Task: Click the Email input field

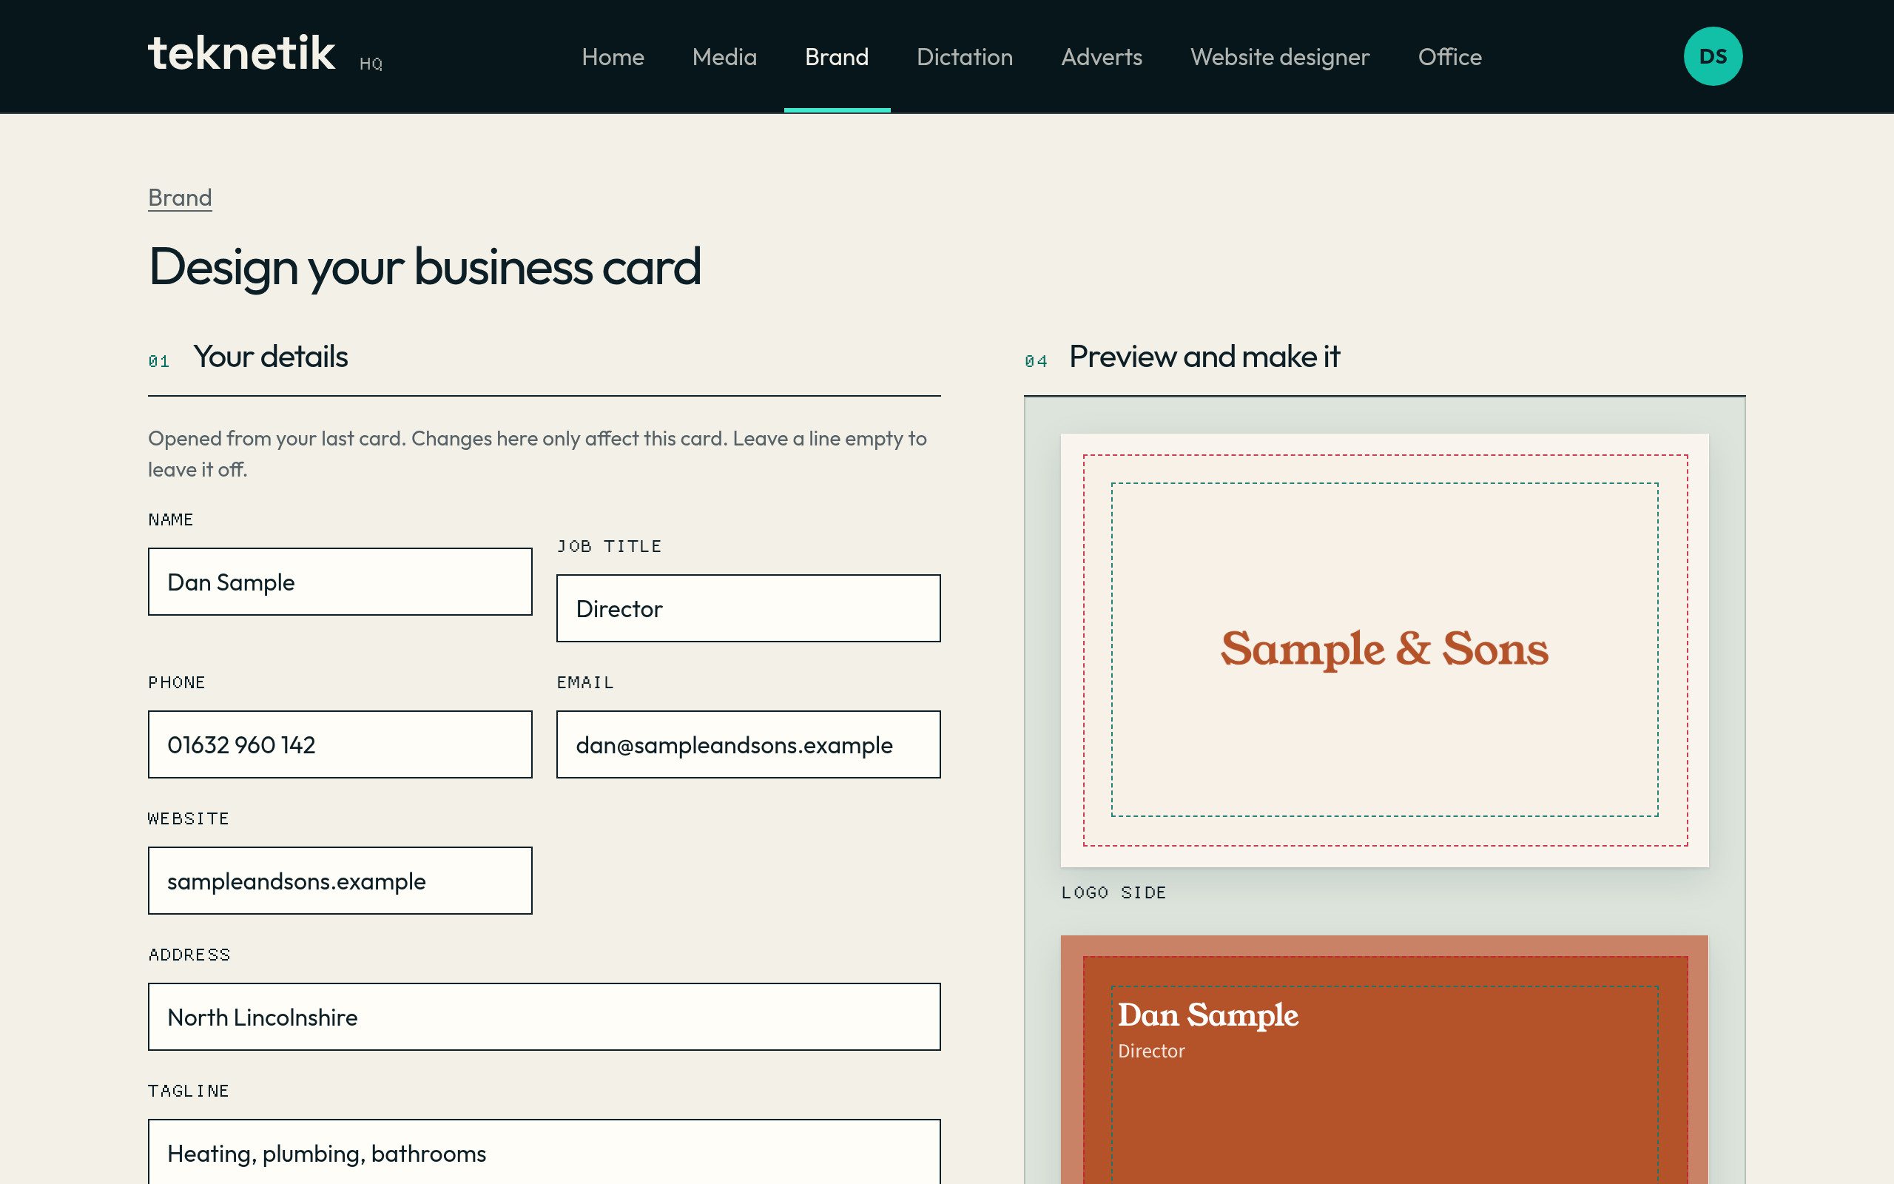Action: pyautogui.click(x=748, y=744)
